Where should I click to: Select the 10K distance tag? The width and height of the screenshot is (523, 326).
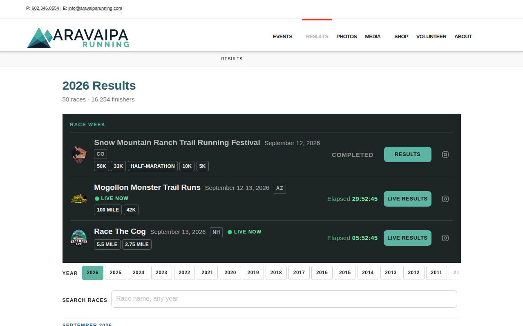tap(187, 166)
